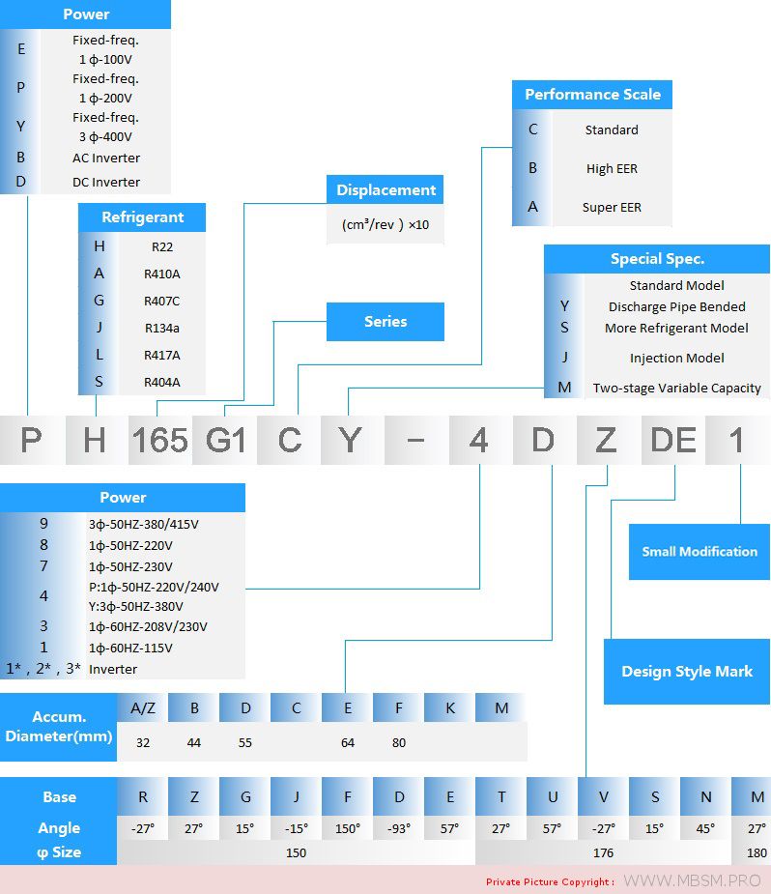Click the "Special Spec." table header

[x=657, y=259]
